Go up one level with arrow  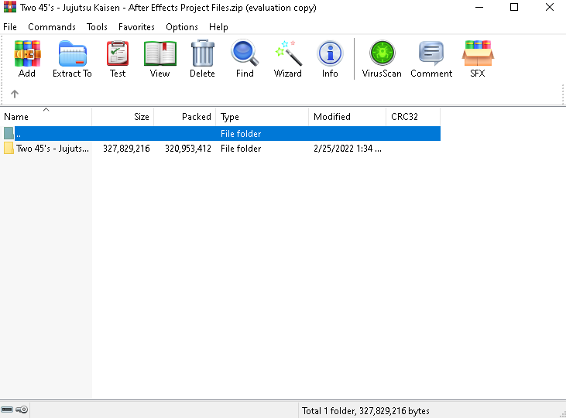click(15, 94)
